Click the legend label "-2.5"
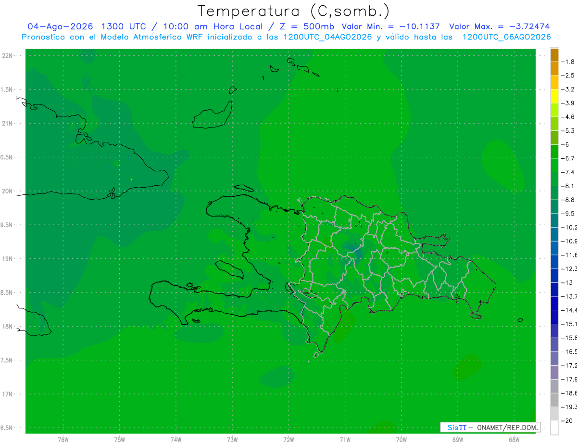Viewport: 577px width, 446px height. click(568, 76)
